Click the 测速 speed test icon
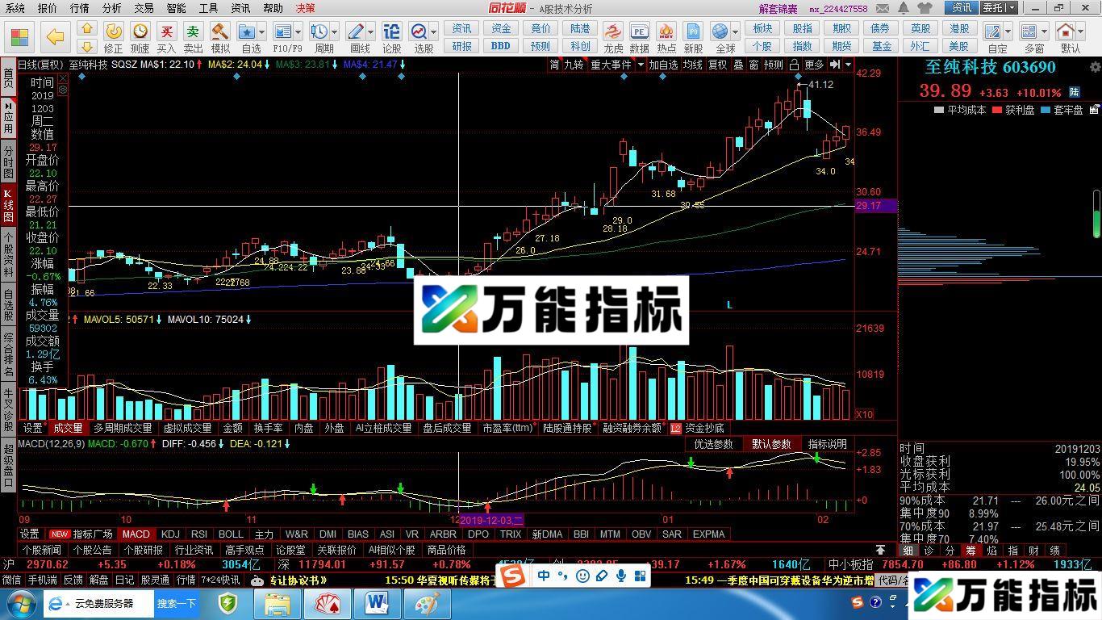 [x=139, y=32]
